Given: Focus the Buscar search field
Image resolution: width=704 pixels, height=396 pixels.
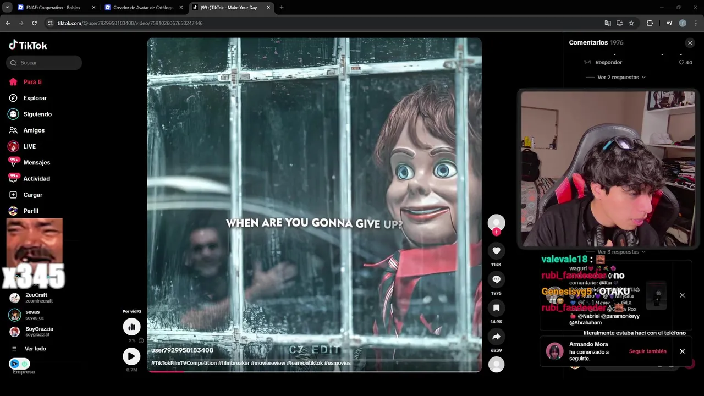Looking at the screenshot, I should pos(44,63).
